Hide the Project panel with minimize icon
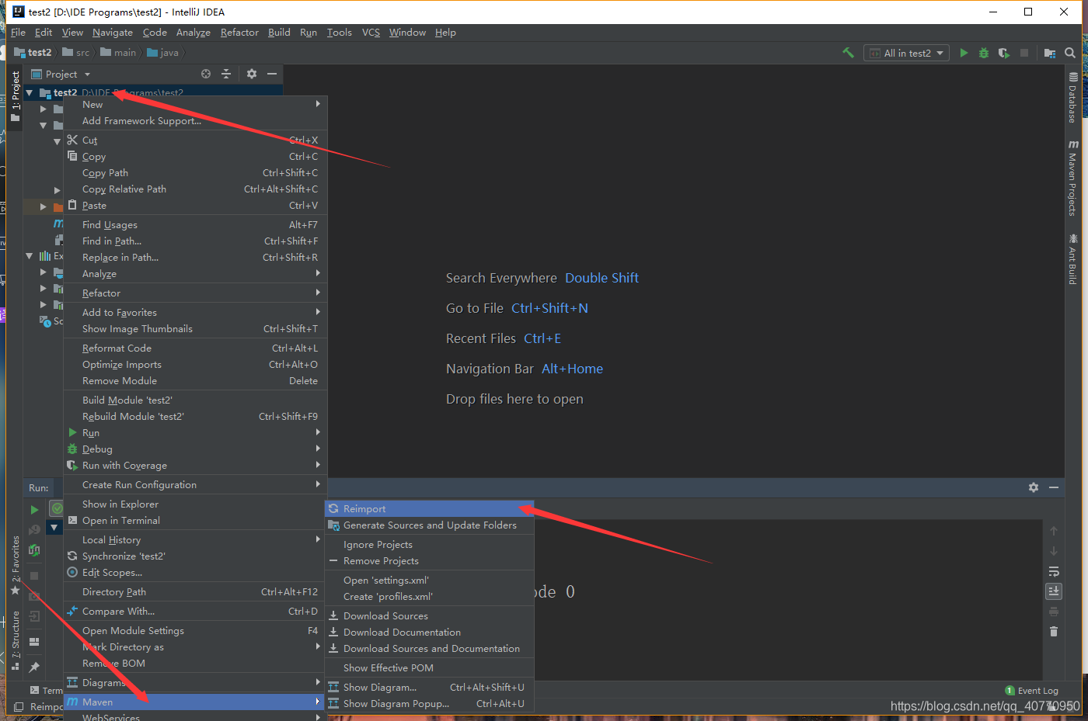Viewport: 1088px width, 721px height. pos(272,74)
